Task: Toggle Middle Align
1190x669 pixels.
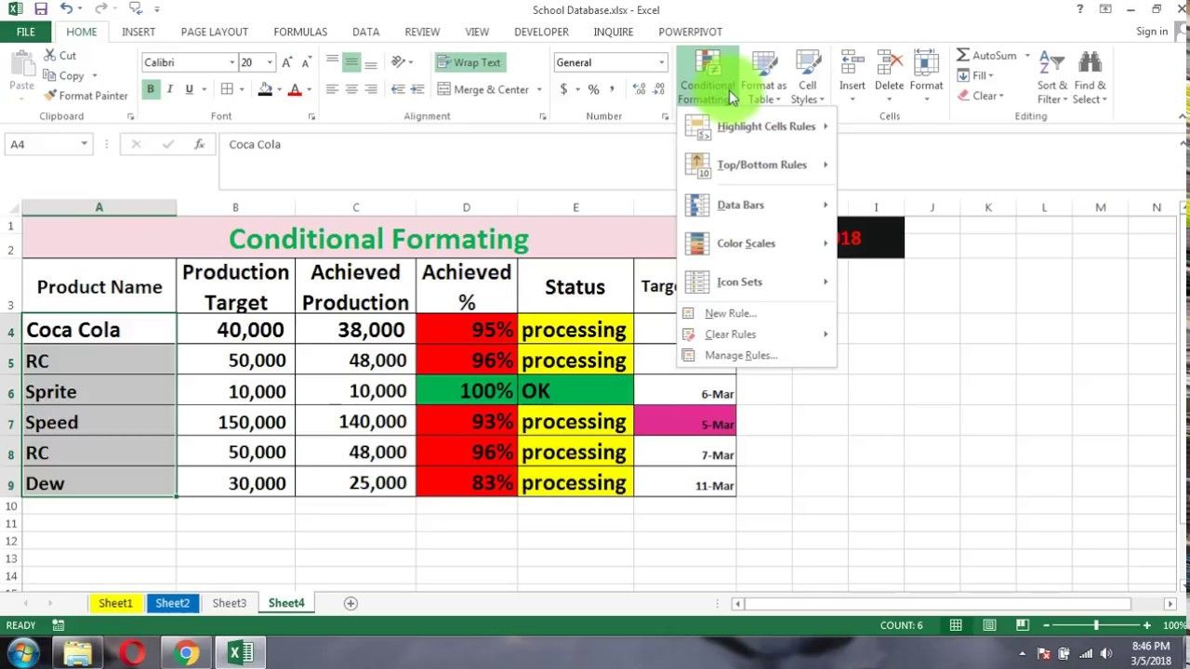Action: point(351,62)
